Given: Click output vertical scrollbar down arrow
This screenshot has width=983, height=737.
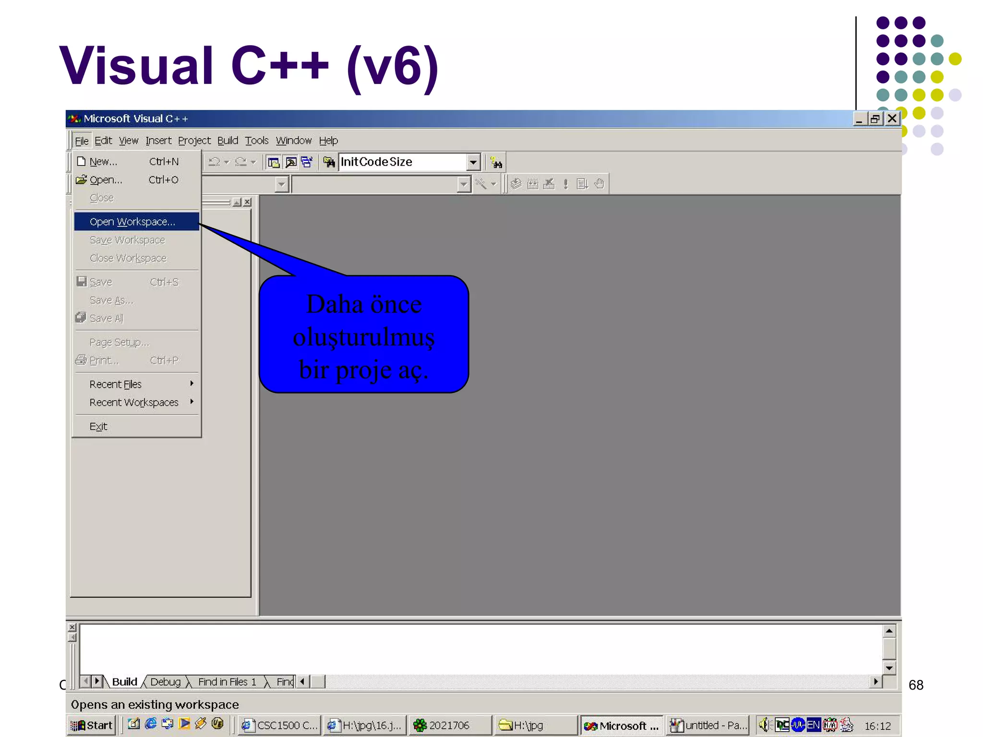Looking at the screenshot, I should [889, 668].
